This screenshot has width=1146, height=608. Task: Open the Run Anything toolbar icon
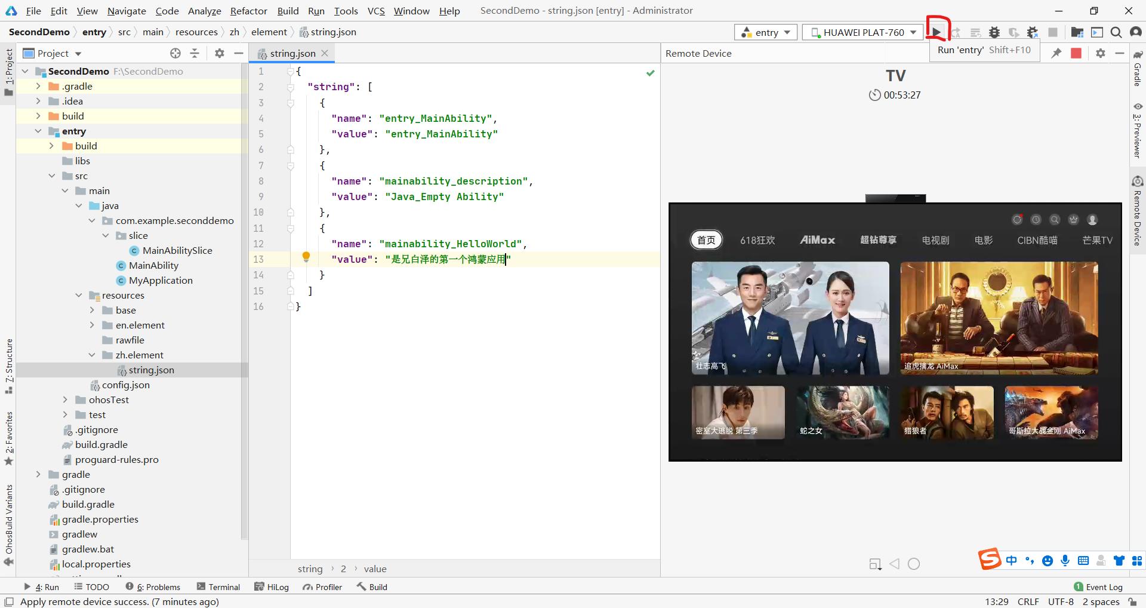pyautogui.click(x=1097, y=32)
